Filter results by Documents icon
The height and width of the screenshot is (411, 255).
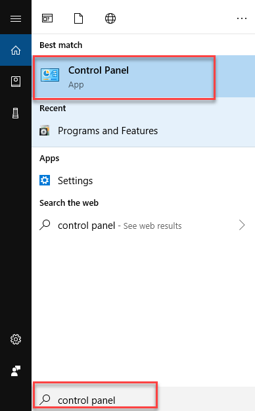[x=79, y=18]
